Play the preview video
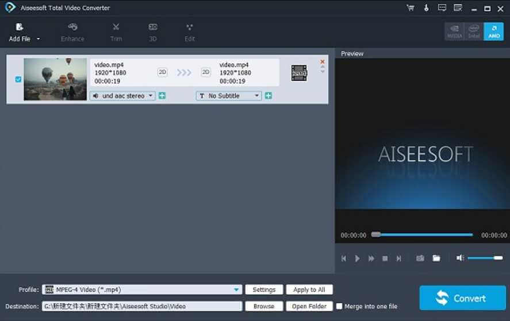The image size is (510, 321). [357, 258]
